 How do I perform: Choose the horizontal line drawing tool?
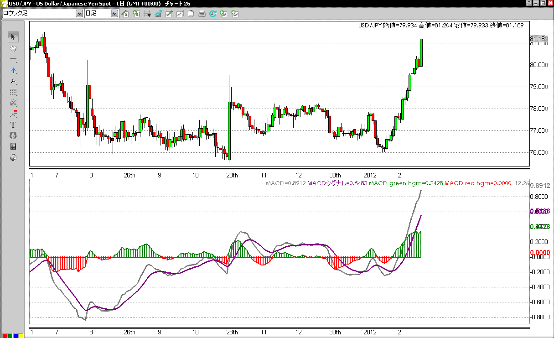tap(14, 59)
